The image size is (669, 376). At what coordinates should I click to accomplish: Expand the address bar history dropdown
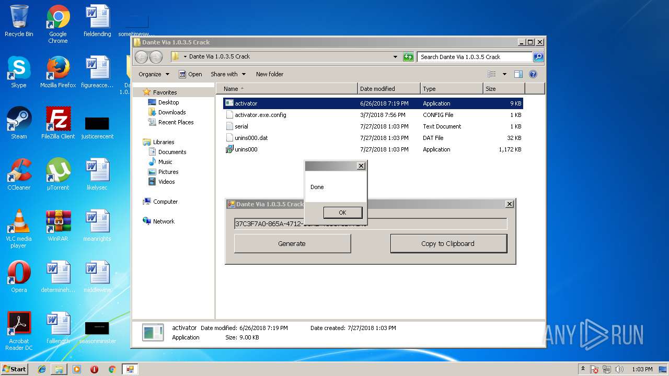coord(396,57)
